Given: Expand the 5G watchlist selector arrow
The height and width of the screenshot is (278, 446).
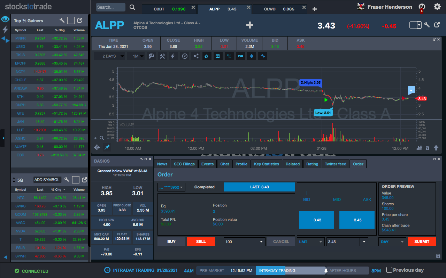Looking at the screenshot, I should pyautogui.click(x=14, y=180).
